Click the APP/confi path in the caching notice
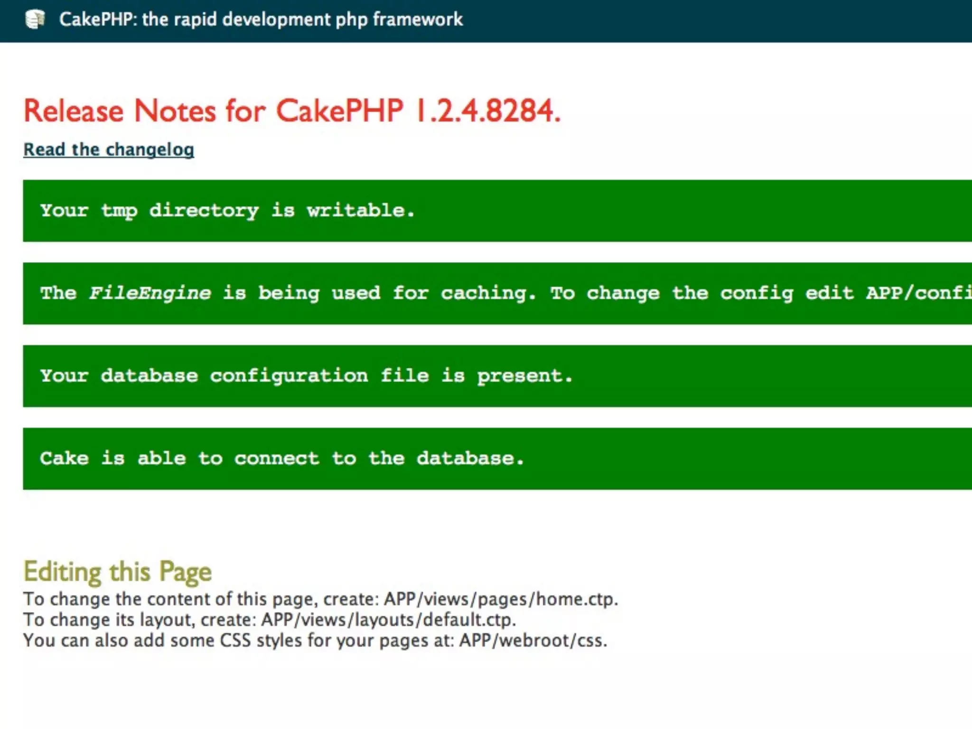This screenshot has width=972, height=729. point(918,293)
